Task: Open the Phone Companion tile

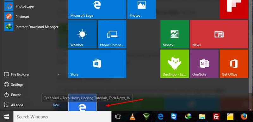Action: [x=112, y=34]
